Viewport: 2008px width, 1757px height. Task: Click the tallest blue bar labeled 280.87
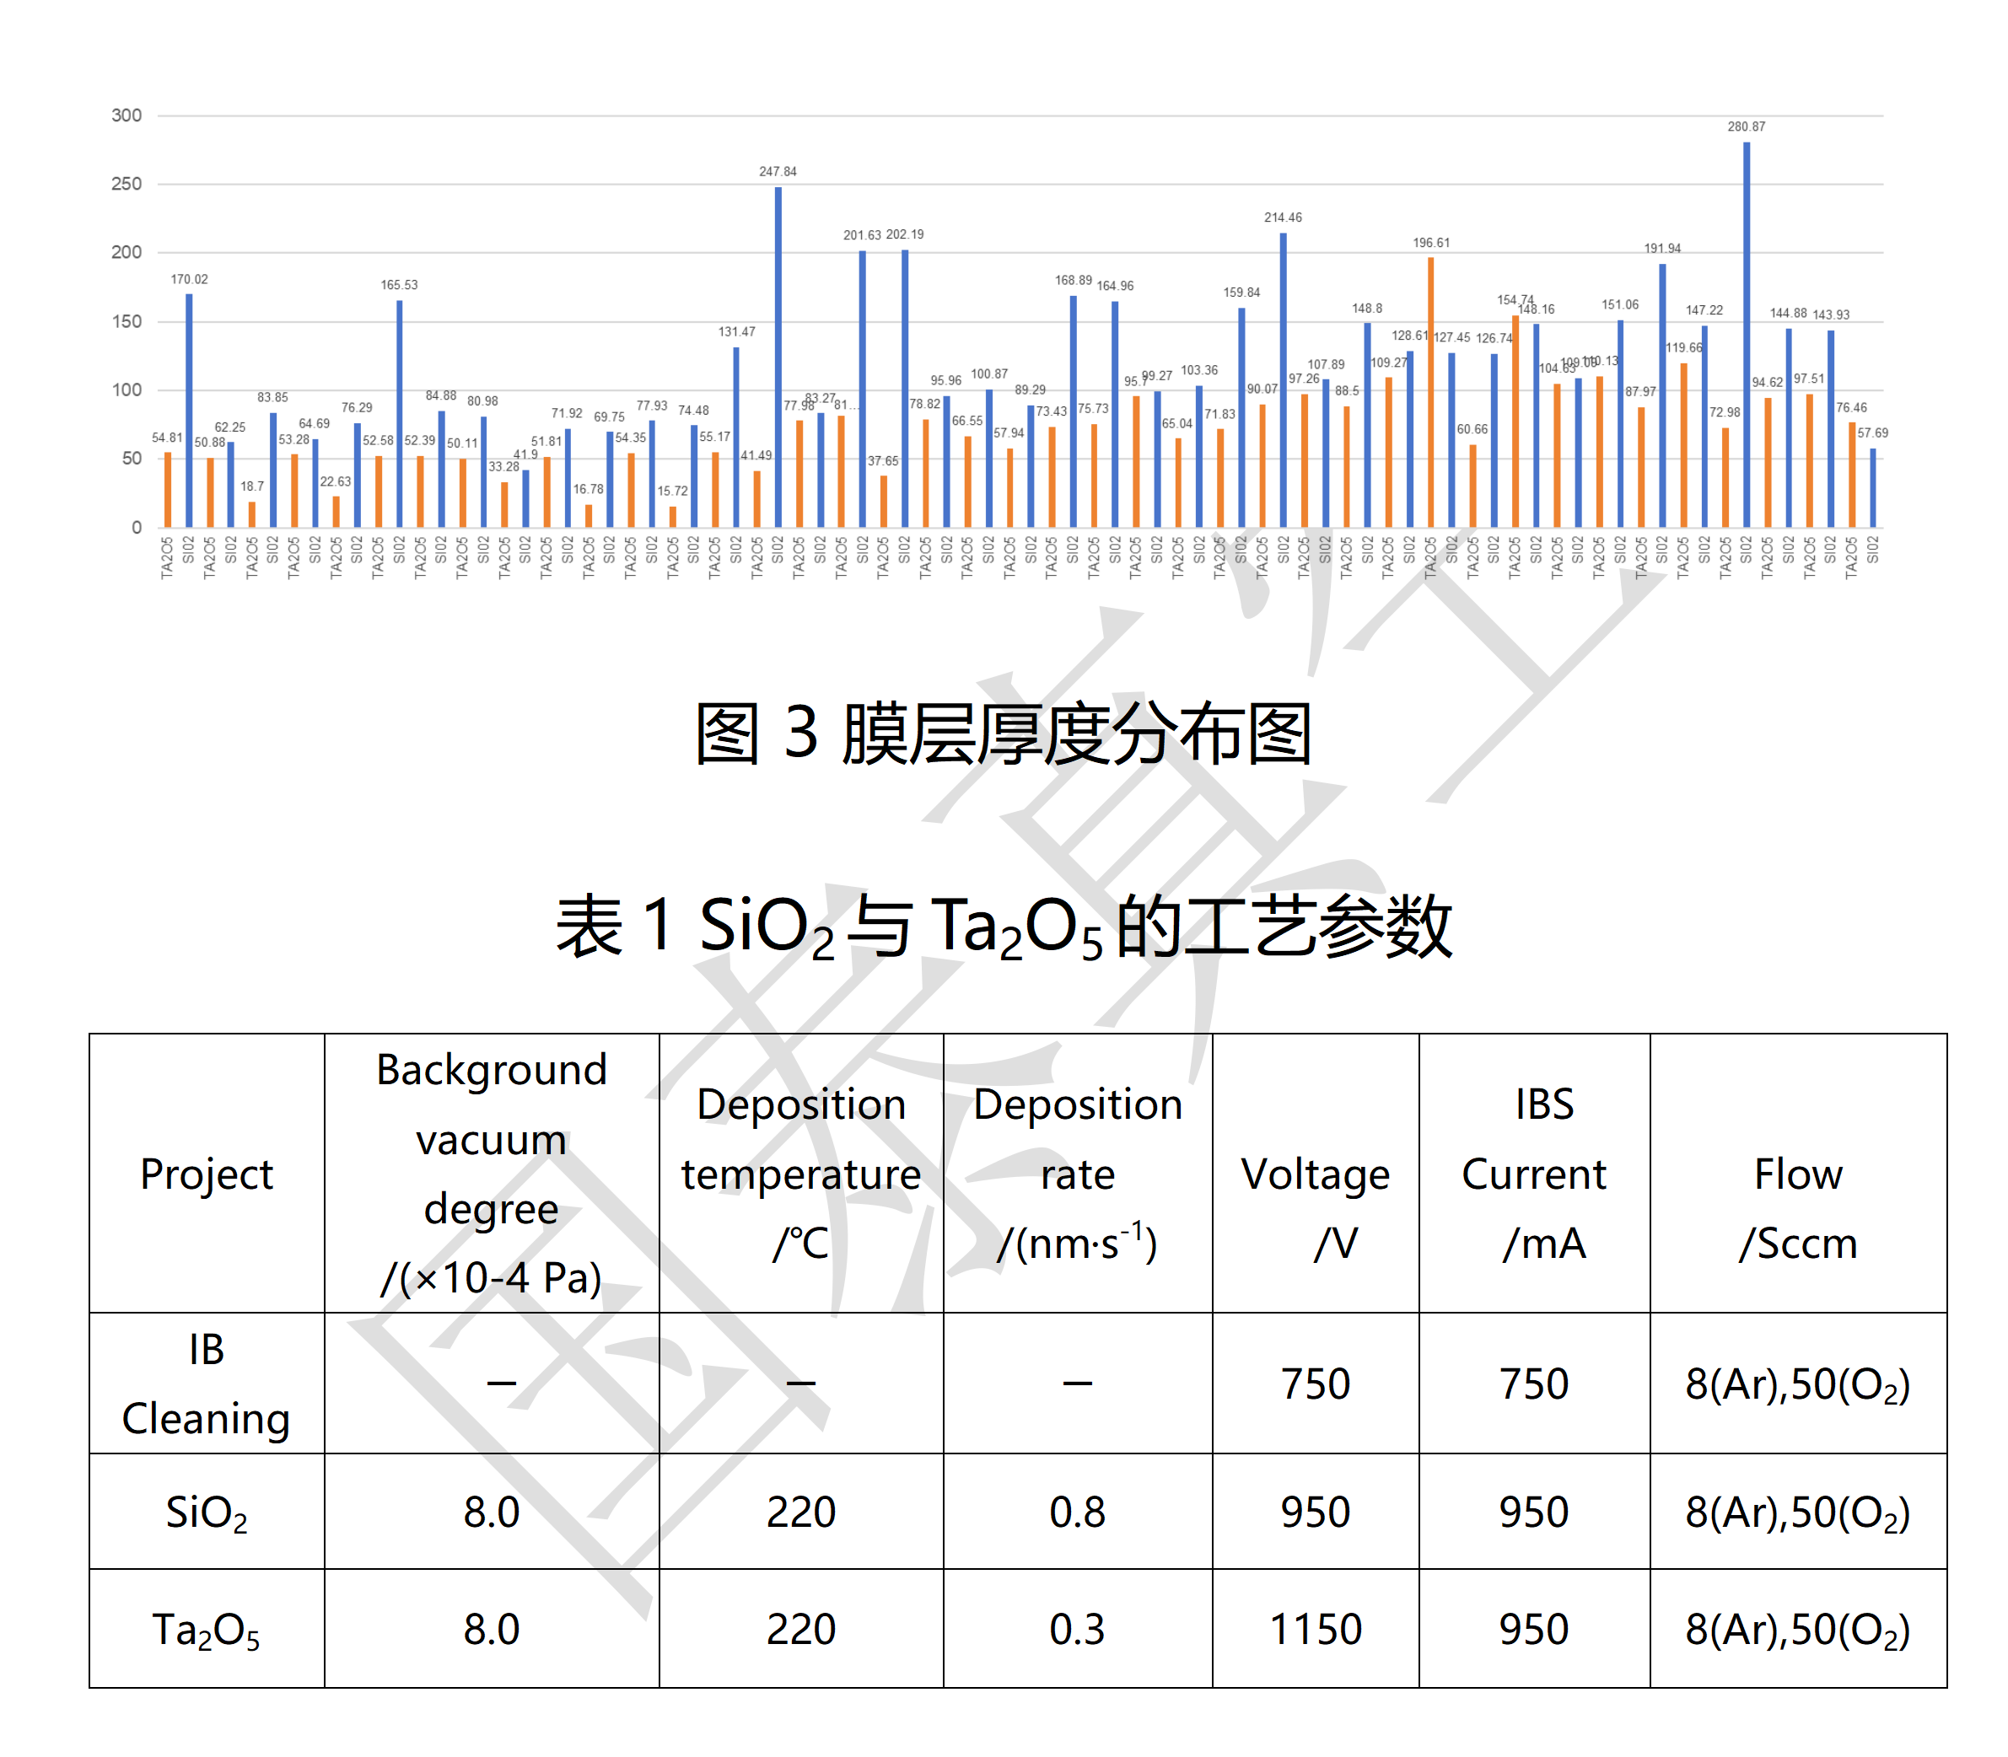(x=1746, y=333)
